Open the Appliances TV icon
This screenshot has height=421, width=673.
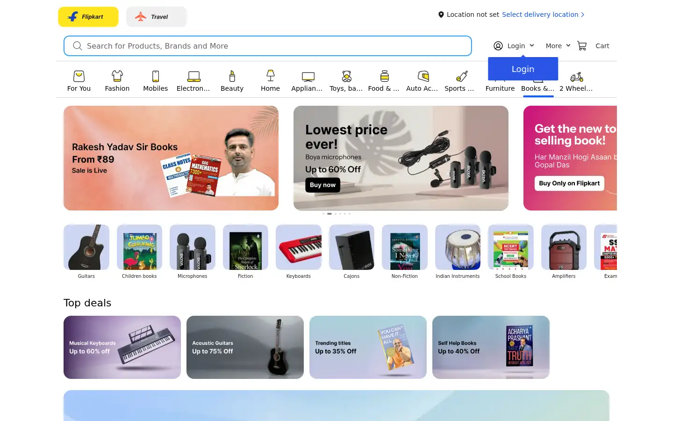pyautogui.click(x=308, y=76)
